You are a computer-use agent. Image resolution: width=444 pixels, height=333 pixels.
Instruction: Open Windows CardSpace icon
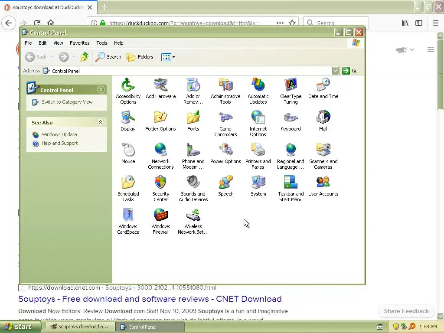tap(128, 222)
